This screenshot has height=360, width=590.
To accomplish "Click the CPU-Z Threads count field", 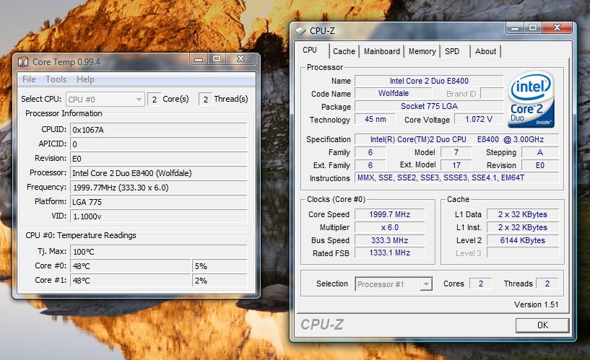I will tap(547, 284).
